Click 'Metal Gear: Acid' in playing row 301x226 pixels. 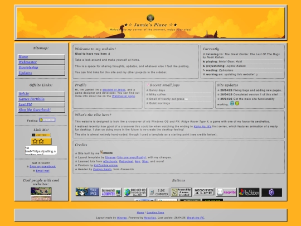point(230,61)
